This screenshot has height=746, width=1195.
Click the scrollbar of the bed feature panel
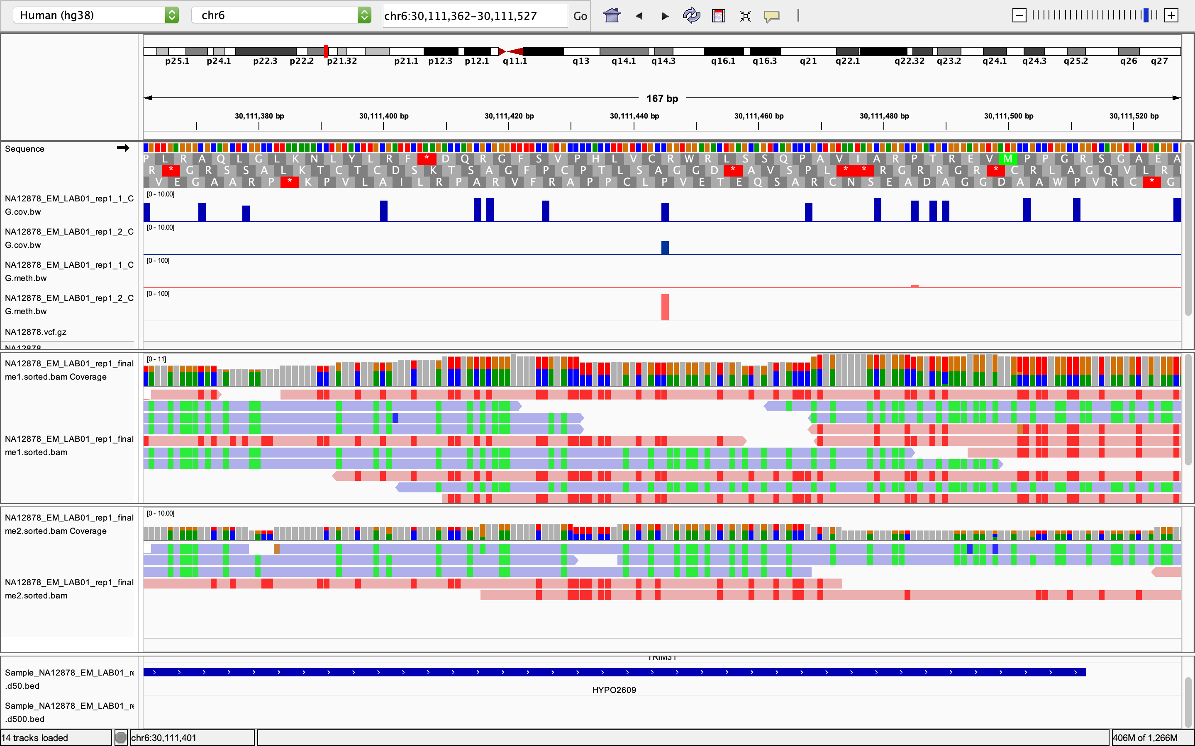tap(1188, 702)
